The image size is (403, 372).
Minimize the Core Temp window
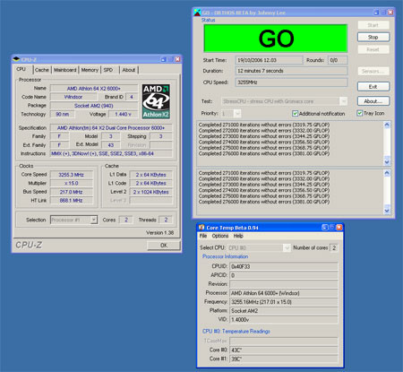coord(325,228)
